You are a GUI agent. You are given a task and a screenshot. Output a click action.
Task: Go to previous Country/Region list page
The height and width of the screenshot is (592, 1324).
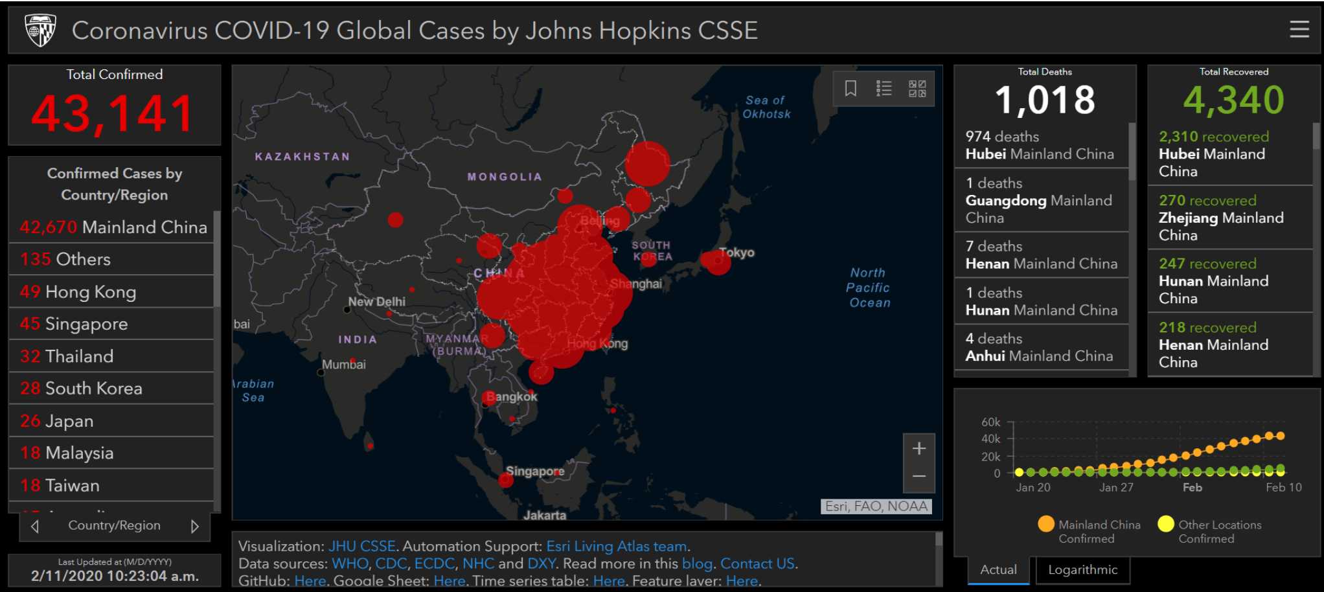pos(35,526)
